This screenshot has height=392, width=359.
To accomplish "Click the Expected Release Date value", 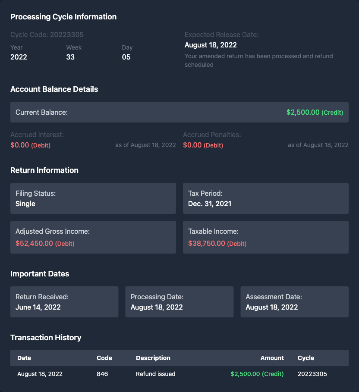I will coord(211,45).
